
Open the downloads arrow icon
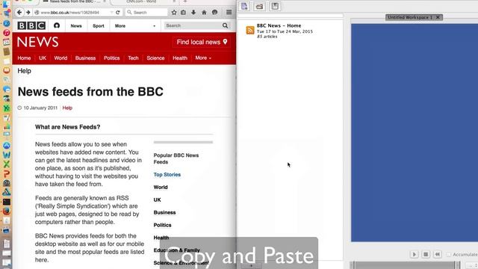point(193,13)
